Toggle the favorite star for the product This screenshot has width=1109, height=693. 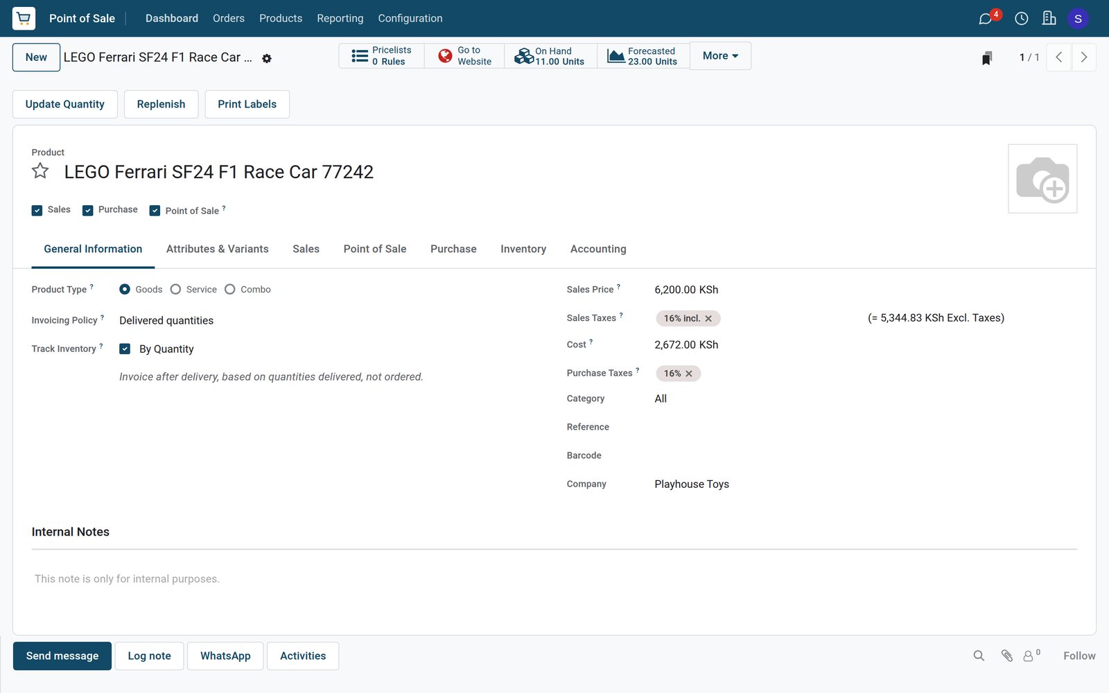[40, 171]
